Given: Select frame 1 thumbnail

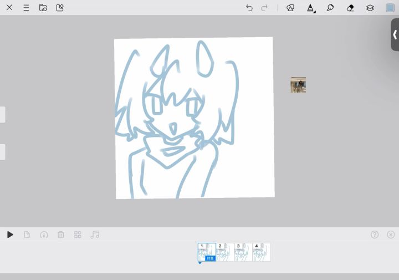Looking at the screenshot, I should (207, 252).
